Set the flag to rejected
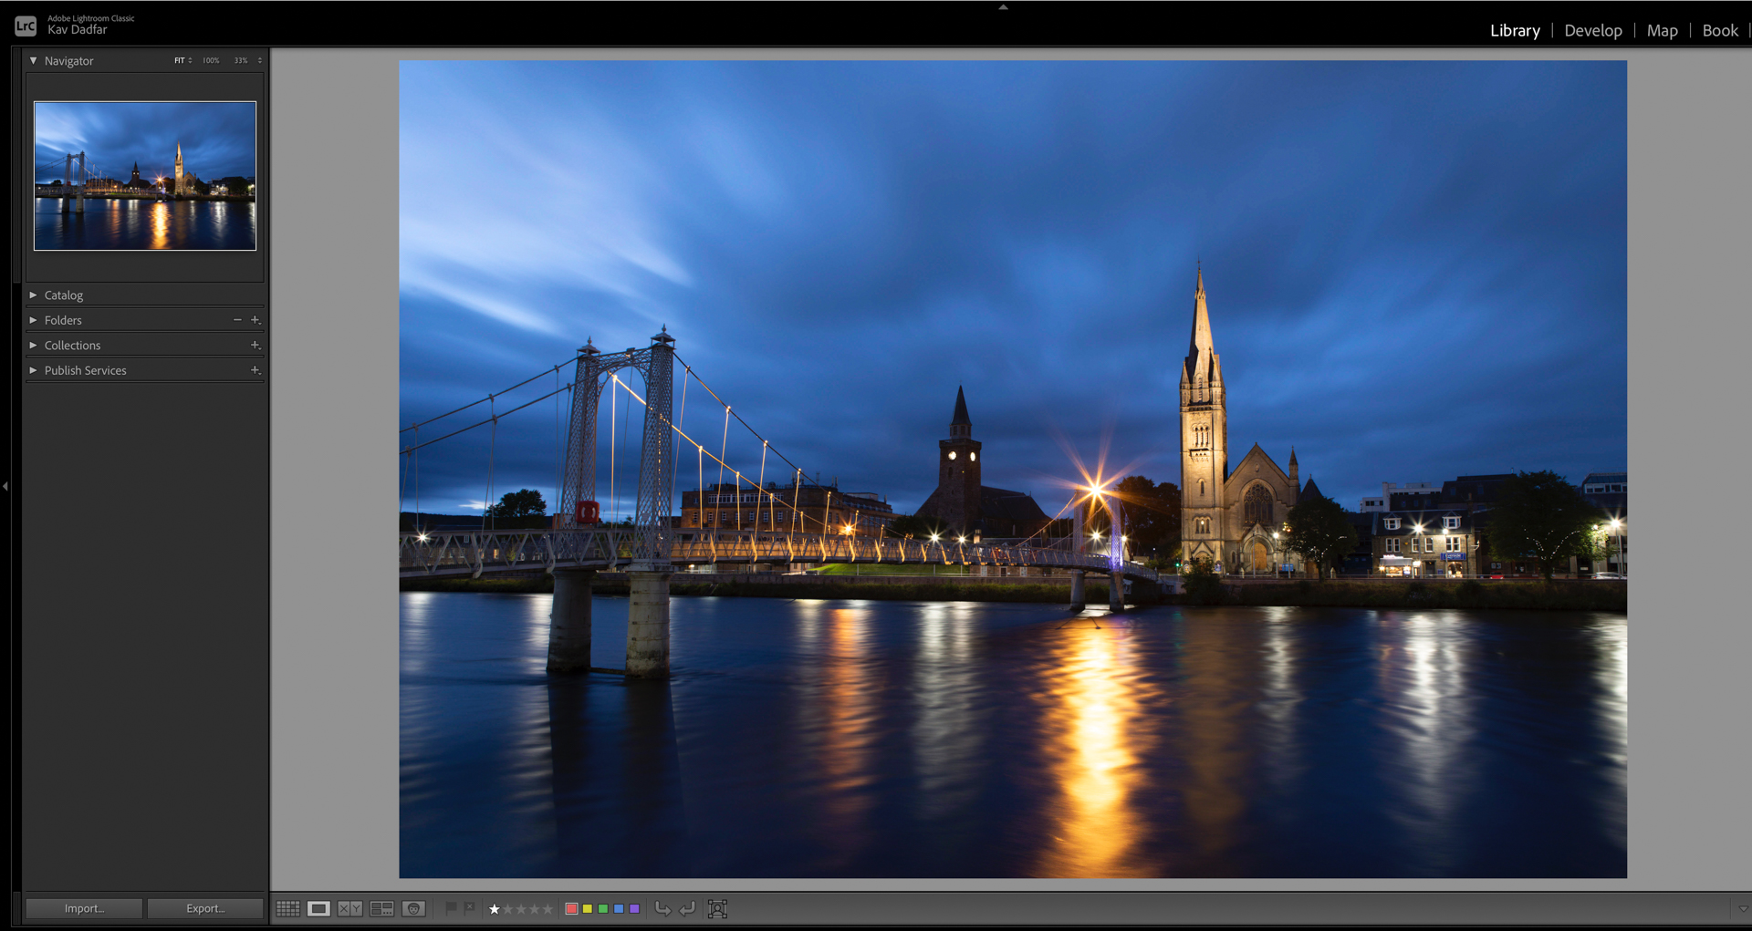1752x931 pixels. (468, 908)
